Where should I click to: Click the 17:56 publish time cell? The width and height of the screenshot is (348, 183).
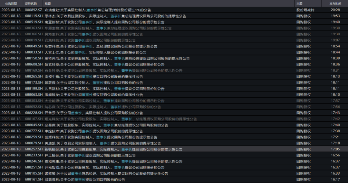click(335, 107)
